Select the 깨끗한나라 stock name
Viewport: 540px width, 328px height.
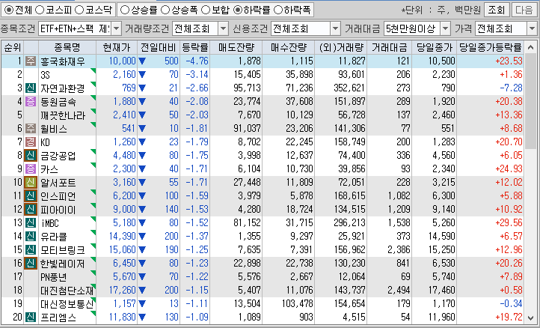coord(63,115)
